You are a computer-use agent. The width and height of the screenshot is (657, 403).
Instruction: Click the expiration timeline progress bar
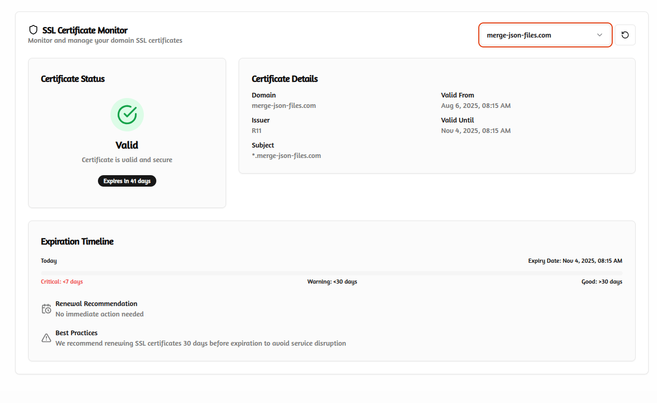[331, 273]
